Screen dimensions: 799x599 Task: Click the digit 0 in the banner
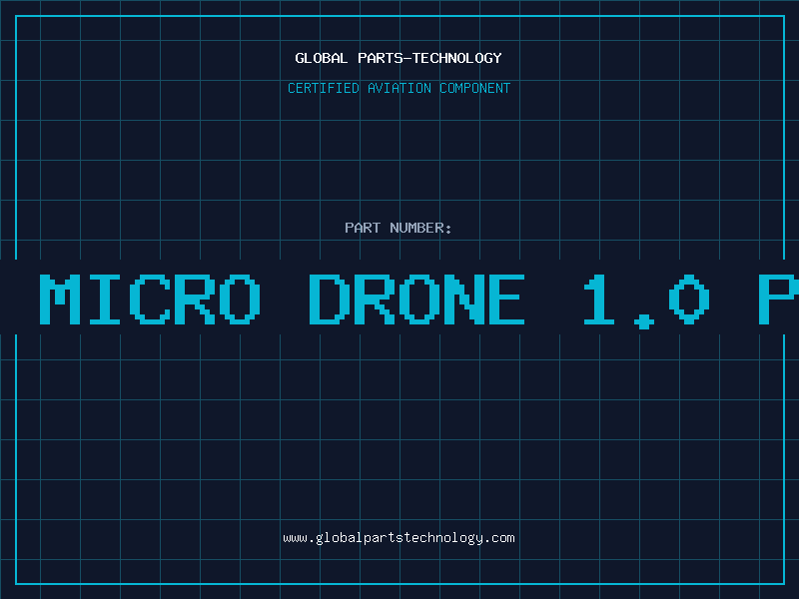(x=689, y=299)
